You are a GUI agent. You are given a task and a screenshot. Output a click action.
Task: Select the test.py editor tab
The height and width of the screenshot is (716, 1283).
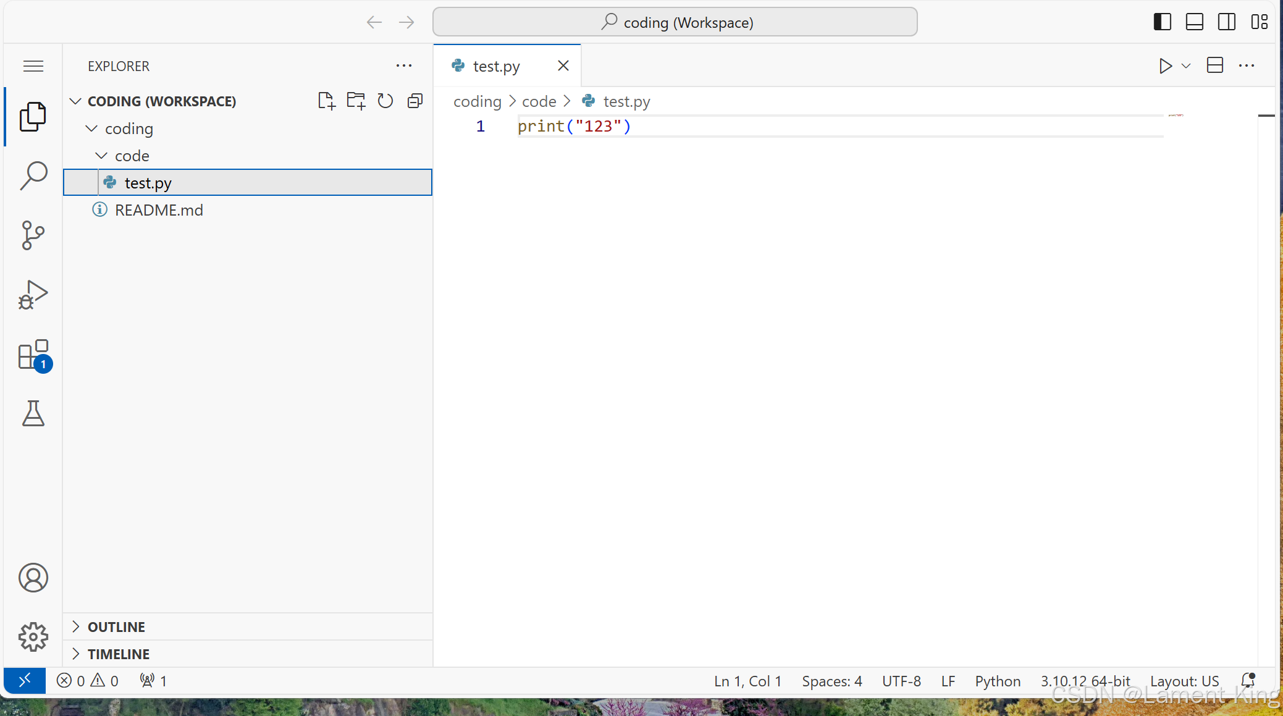tap(496, 66)
